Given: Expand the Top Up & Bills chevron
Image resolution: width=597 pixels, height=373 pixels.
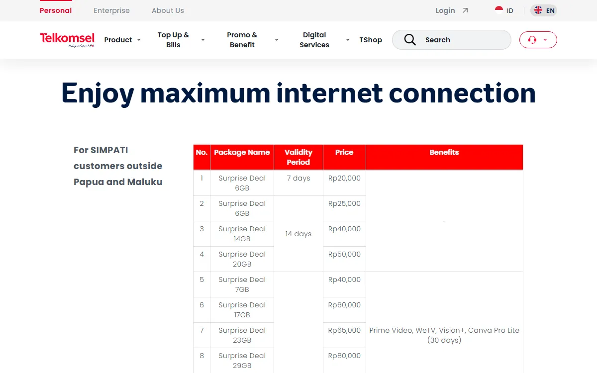Looking at the screenshot, I should [x=203, y=40].
